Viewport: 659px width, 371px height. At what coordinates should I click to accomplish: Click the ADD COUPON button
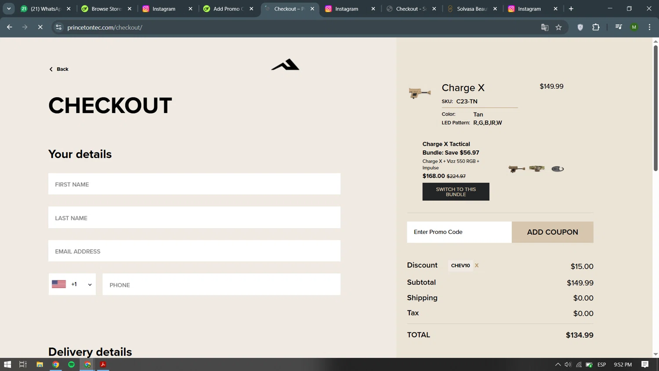click(552, 232)
